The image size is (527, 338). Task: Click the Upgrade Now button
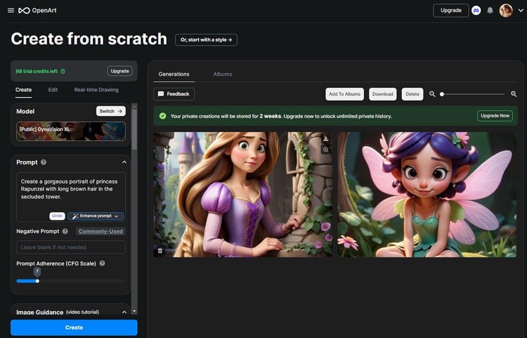(495, 116)
